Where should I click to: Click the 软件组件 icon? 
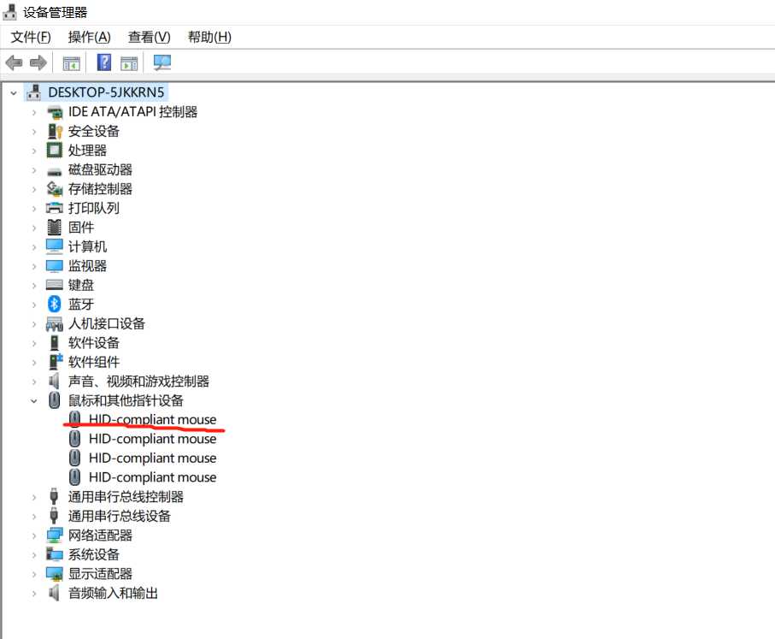[56, 362]
